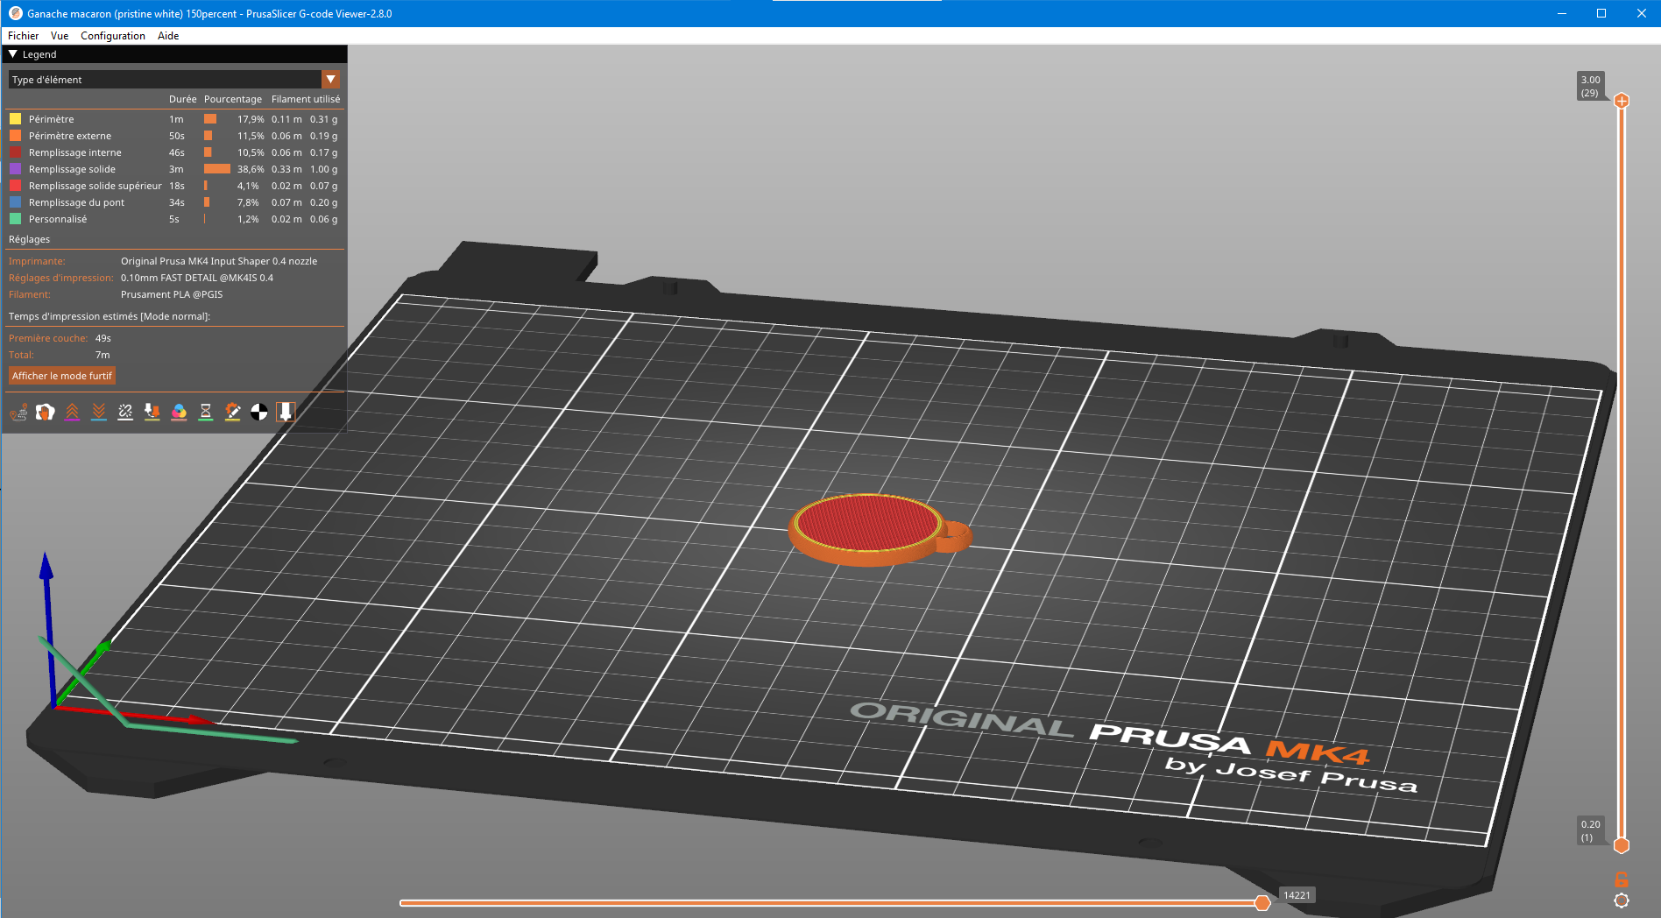1661x918 pixels.
Task: Maximize the PrusaSlicer G-code Viewer window
Action: pyautogui.click(x=1601, y=13)
